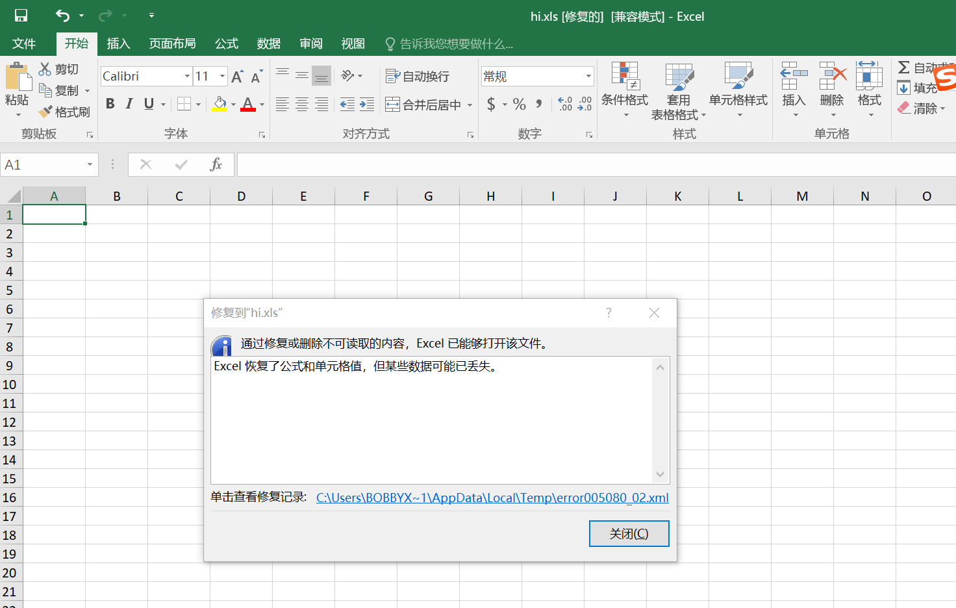
Task: Expand quick access toolbar customize arrow
Action: point(151,16)
